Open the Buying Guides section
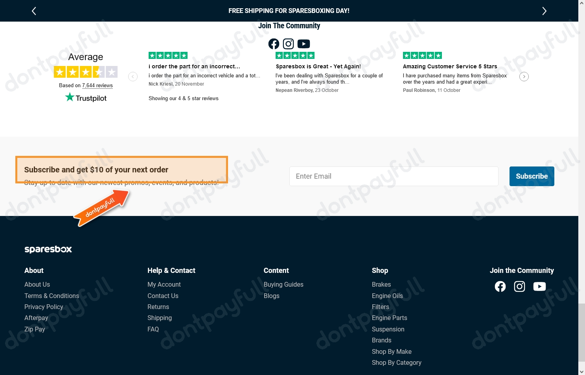The width and height of the screenshot is (585, 375). point(283,284)
